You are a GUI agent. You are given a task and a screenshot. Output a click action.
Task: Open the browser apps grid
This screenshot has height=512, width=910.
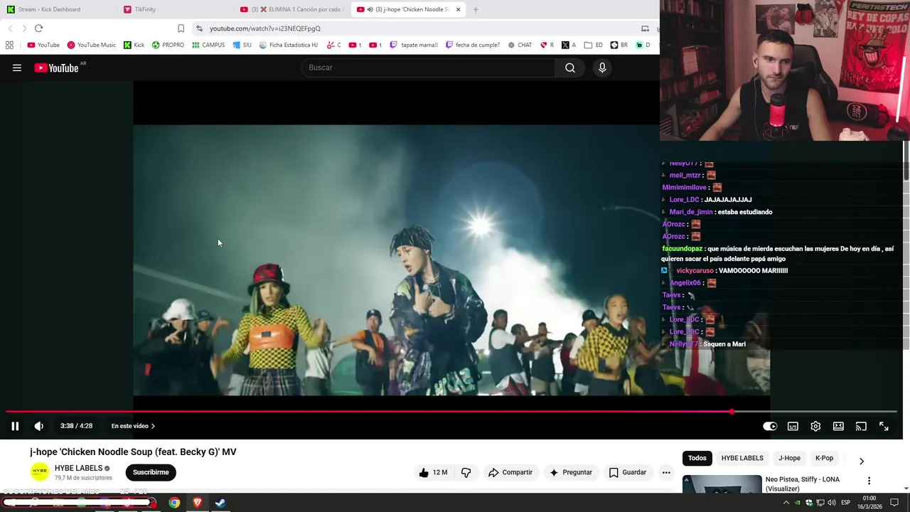9,45
